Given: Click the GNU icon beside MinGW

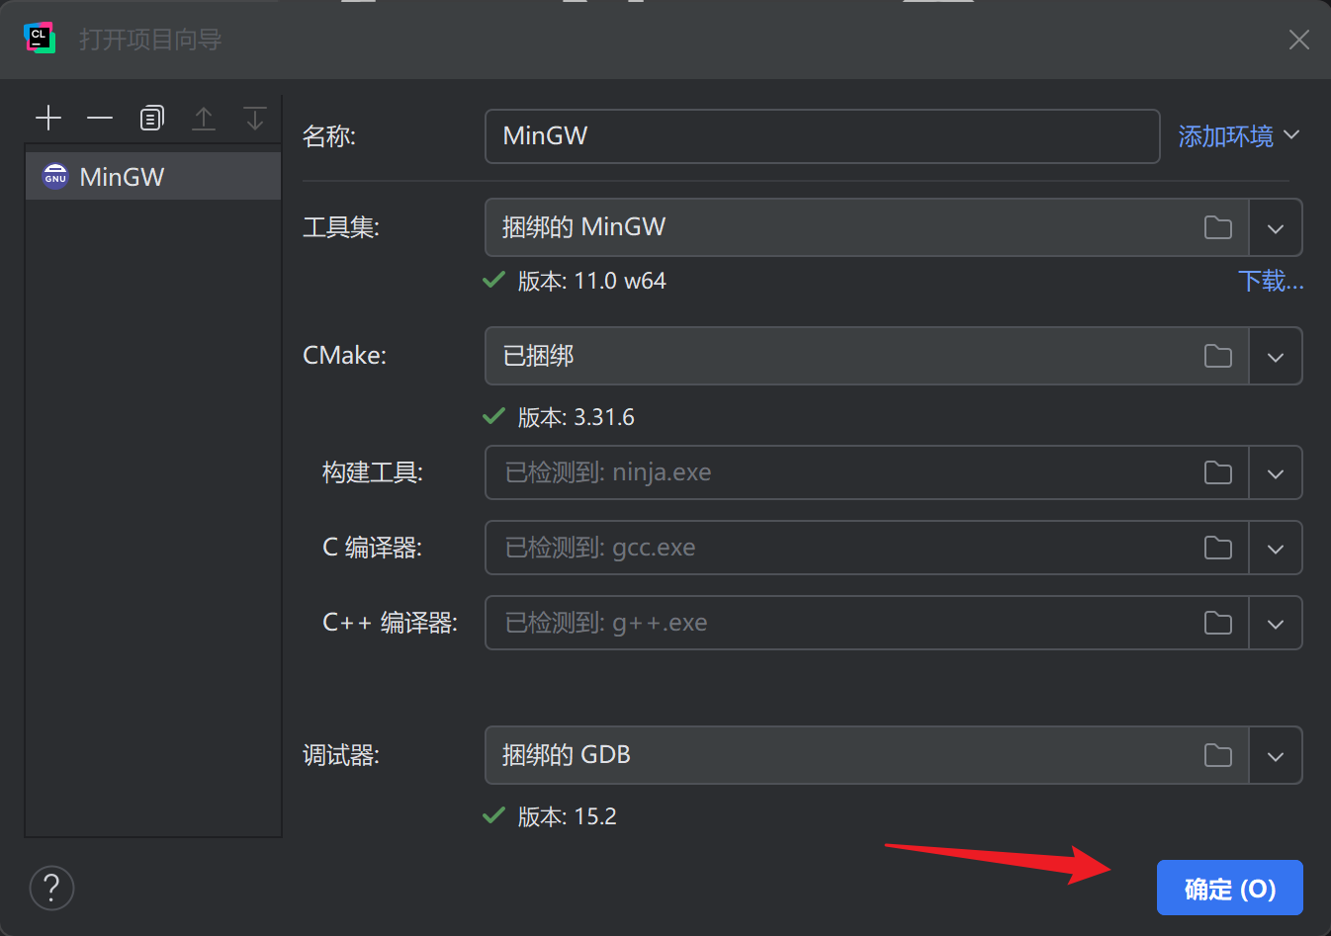Looking at the screenshot, I should pyautogui.click(x=55, y=176).
